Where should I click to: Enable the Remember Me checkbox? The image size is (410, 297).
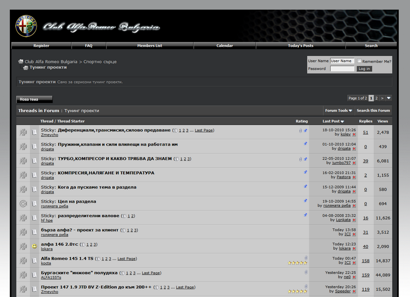click(359, 61)
